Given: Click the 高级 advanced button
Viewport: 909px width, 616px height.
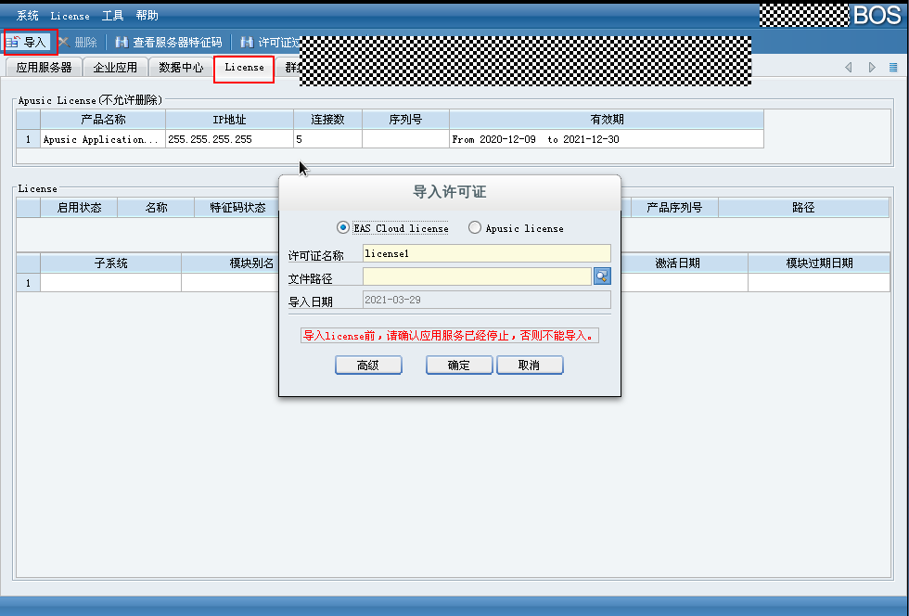Looking at the screenshot, I should click(368, 365).
